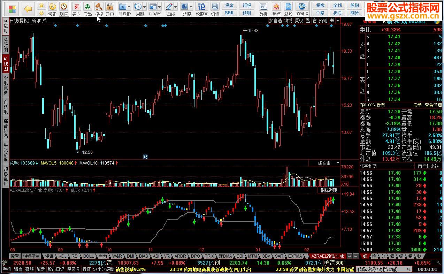Open the 成交量 indicator dropdown
This screenshot has width=444, height=274.
point(337,163)
